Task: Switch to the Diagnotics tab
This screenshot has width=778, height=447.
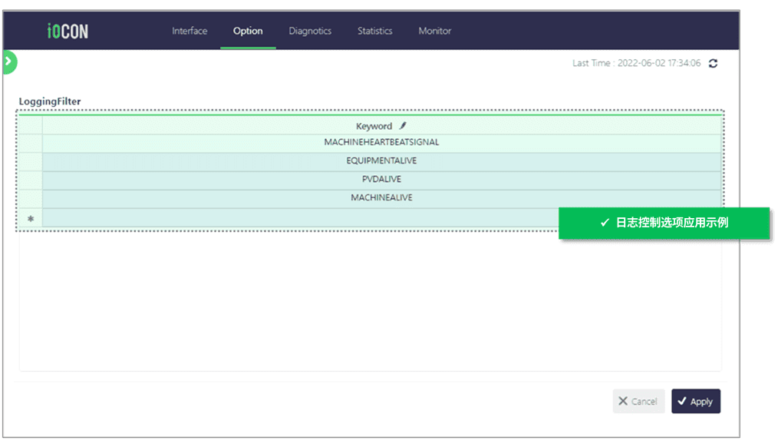Action: pos(310,31)
